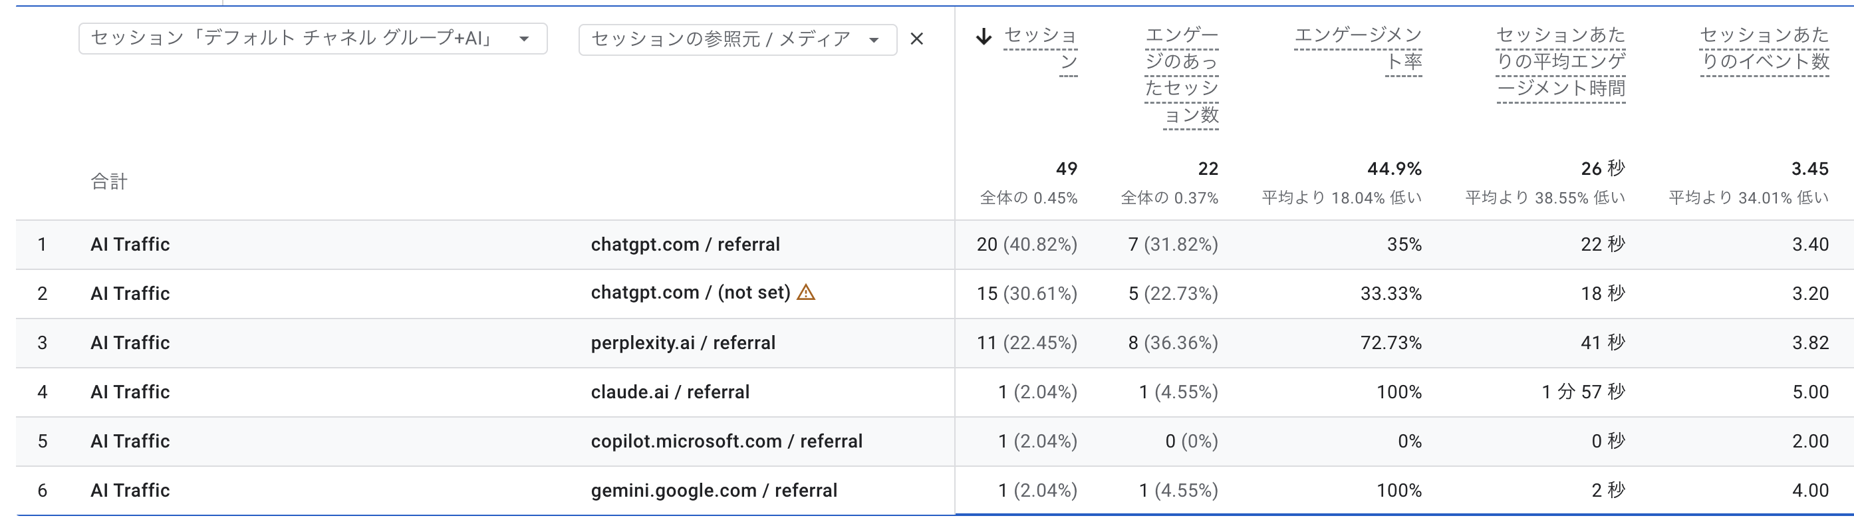Image resolution: width=1854 pixels, height=520 pixels.
Task: Click the copilot.microsoft.com / referral entry
Action: coord(726,441)
